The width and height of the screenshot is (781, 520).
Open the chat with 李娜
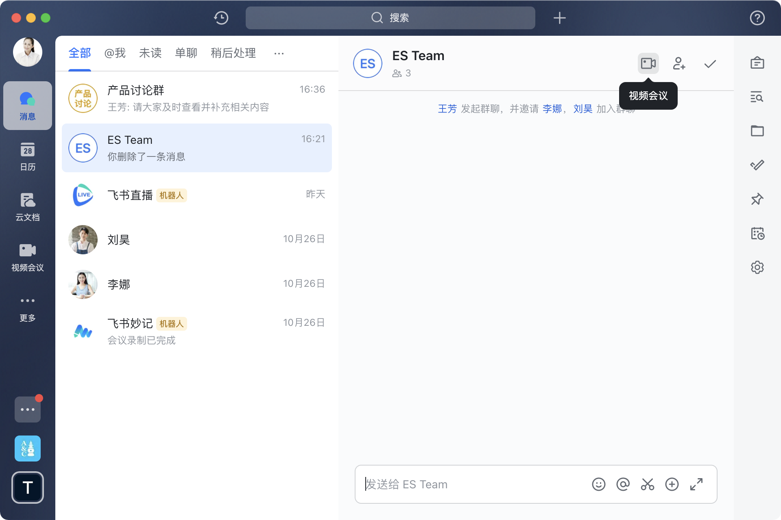[197, 284]
